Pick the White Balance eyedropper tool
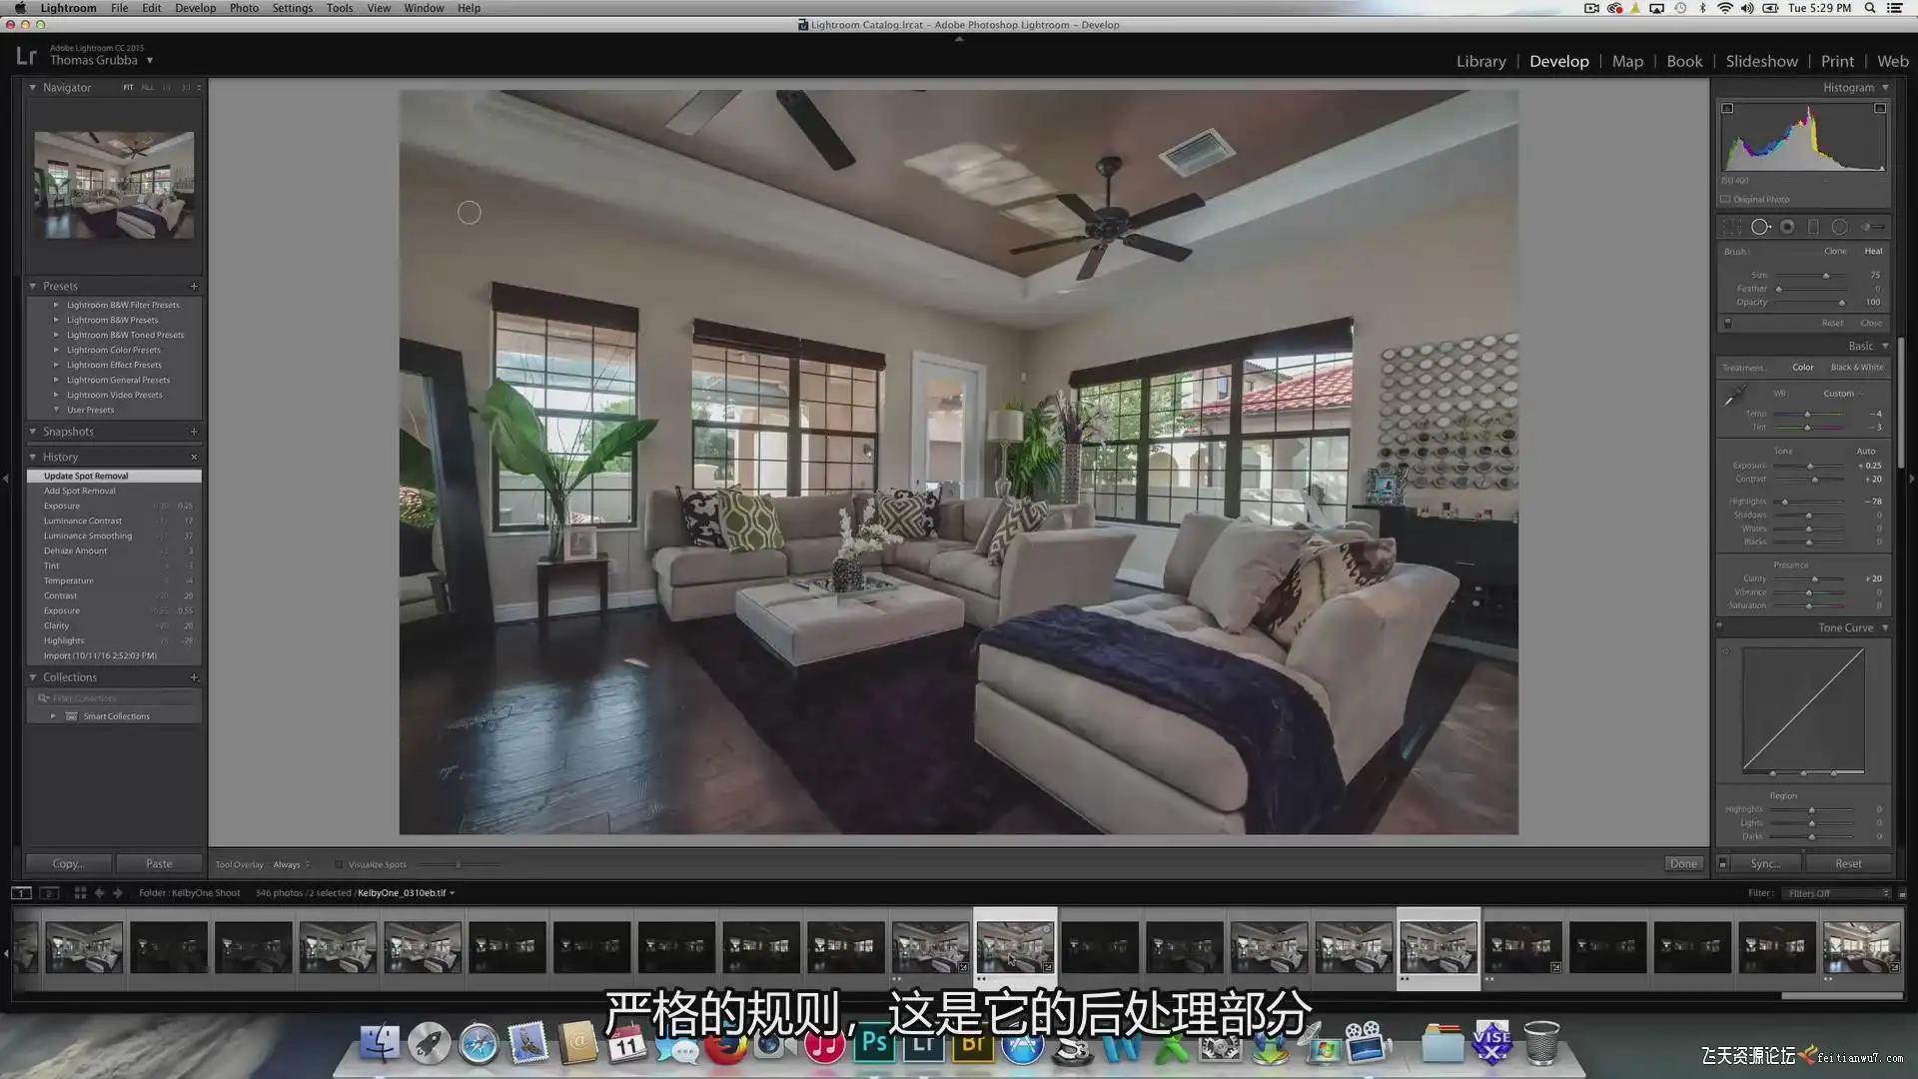Screen dimensions: 1918x1079 [x=1735, y=397]
